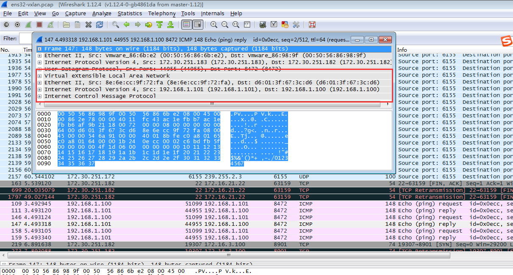Open a capture file

point(67,25)
